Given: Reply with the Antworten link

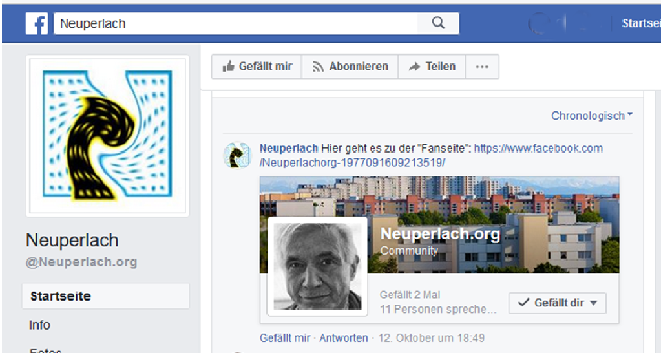Looking at the screenshot, I should tap(344, 337).
